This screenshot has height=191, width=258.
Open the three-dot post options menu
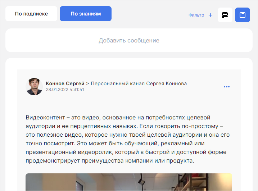coord(227,87)
